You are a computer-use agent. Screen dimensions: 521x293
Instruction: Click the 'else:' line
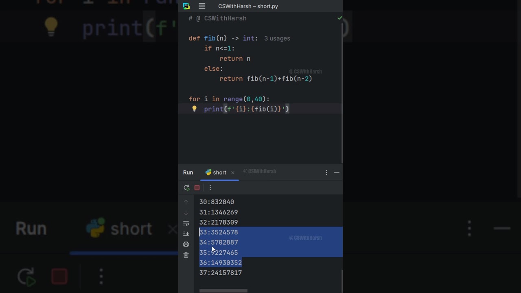pos(214,69)
